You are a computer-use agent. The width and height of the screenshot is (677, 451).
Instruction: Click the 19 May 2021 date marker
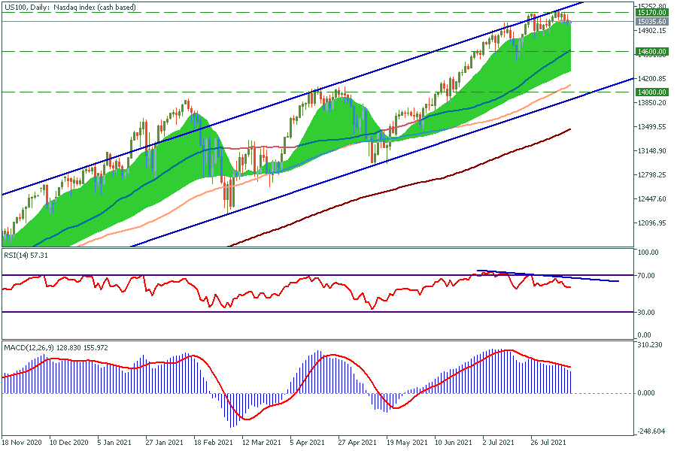(404, 443)
